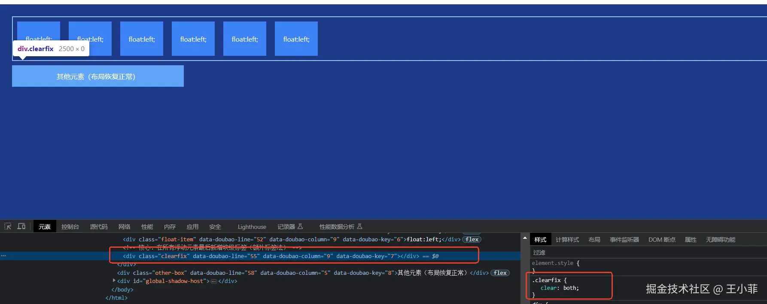The height and width of the screenshot is (304, 767).
Task: Open the 源代码 sources tab
Action: click(99, 227)
